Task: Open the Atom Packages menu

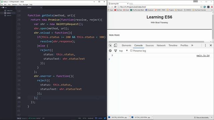Action: click(25, 4)
